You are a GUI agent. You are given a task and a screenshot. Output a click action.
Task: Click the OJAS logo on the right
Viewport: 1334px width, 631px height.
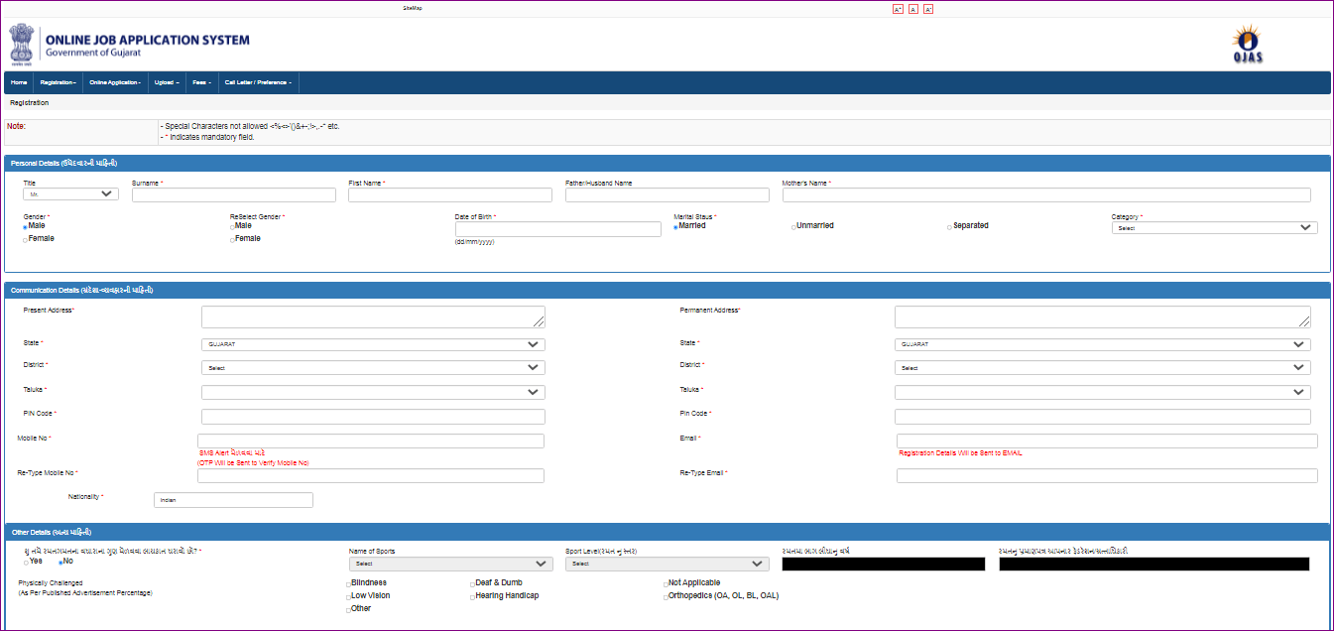pos(1245,43)
